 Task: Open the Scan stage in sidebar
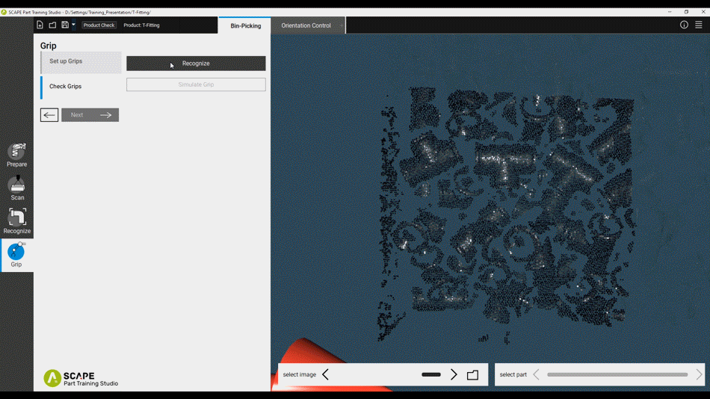[17, 188]
